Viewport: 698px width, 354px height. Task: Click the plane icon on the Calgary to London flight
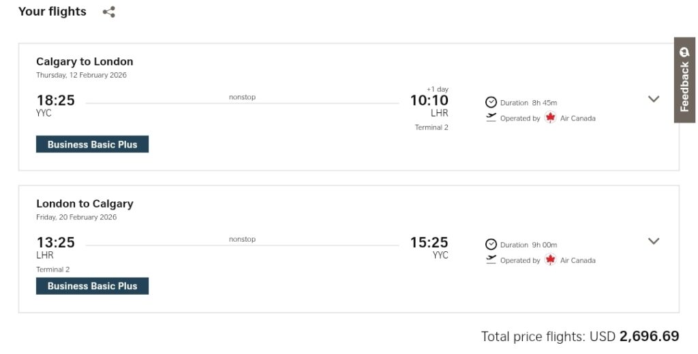(491, 117)
